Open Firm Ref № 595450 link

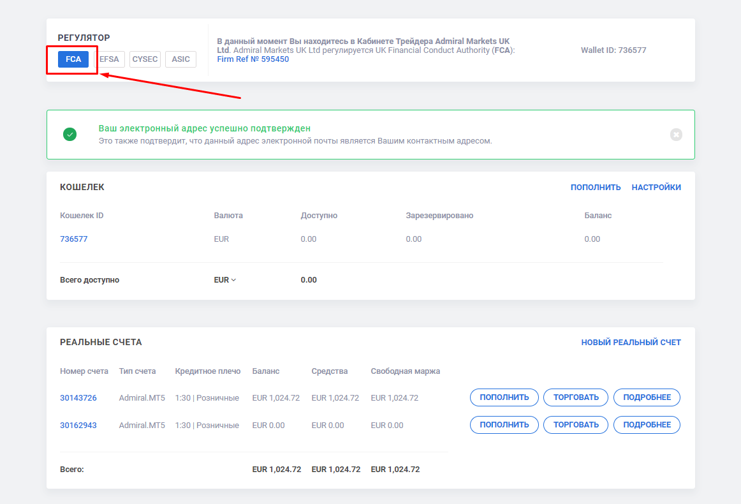pos(253,59)
